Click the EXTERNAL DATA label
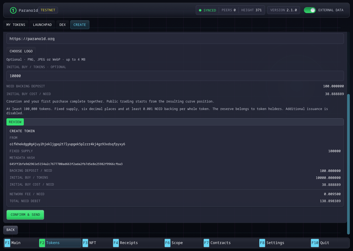Viewport: 353px width, 251px height. click(331, 10)
